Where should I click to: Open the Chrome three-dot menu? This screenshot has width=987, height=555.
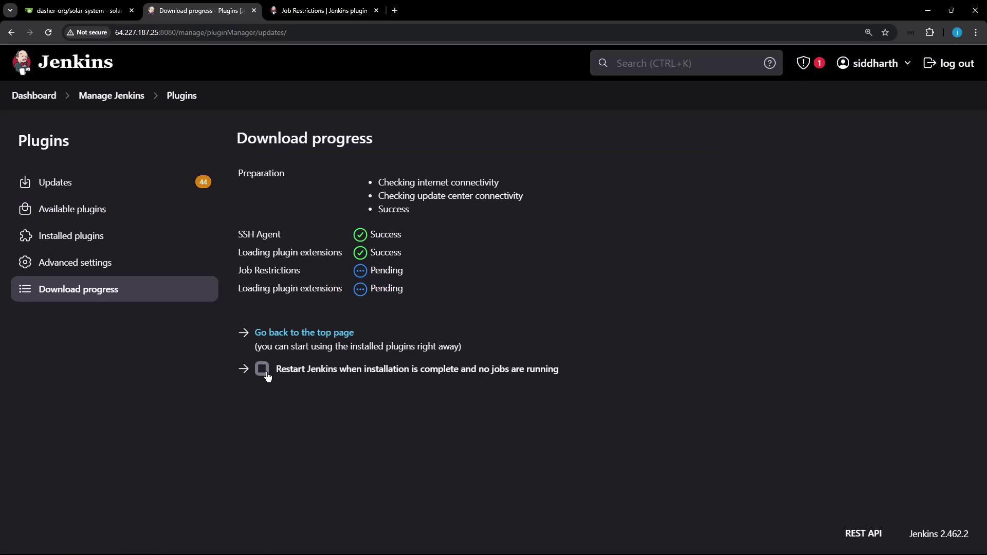[976, 32]
